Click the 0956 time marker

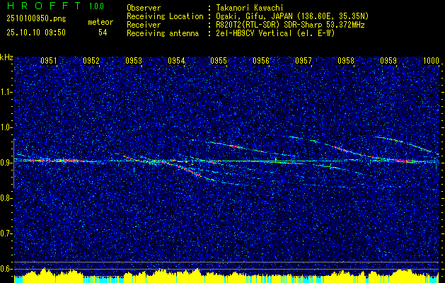[x=261, y=61]
